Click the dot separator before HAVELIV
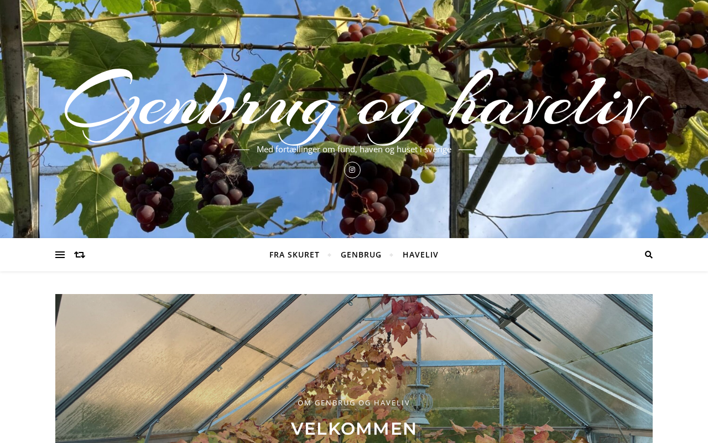This screenshot has width=708, height=443. [392, 255]
